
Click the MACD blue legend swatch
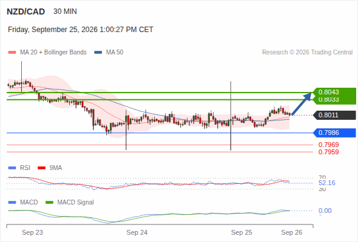[x=12, y=203]
